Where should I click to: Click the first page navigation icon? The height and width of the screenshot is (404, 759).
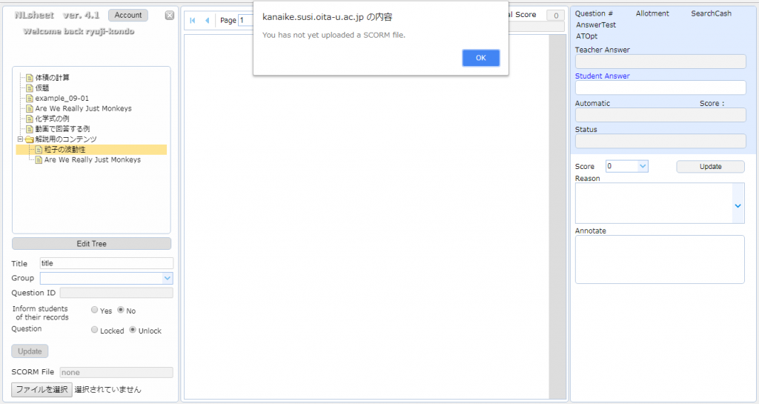point(193,20)
